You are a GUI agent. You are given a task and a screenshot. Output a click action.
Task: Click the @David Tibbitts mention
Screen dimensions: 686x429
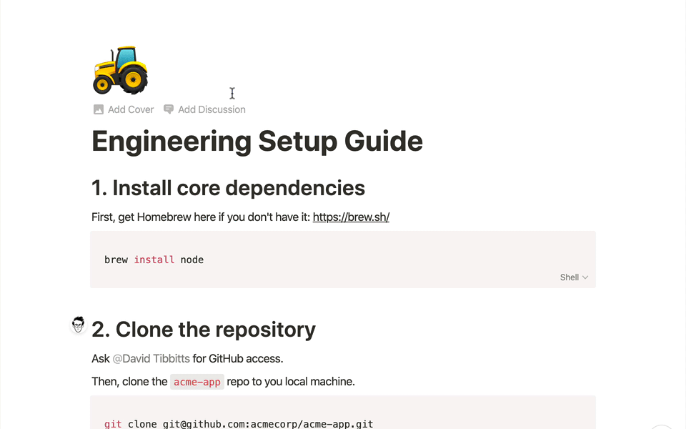(x=151, y=358)
